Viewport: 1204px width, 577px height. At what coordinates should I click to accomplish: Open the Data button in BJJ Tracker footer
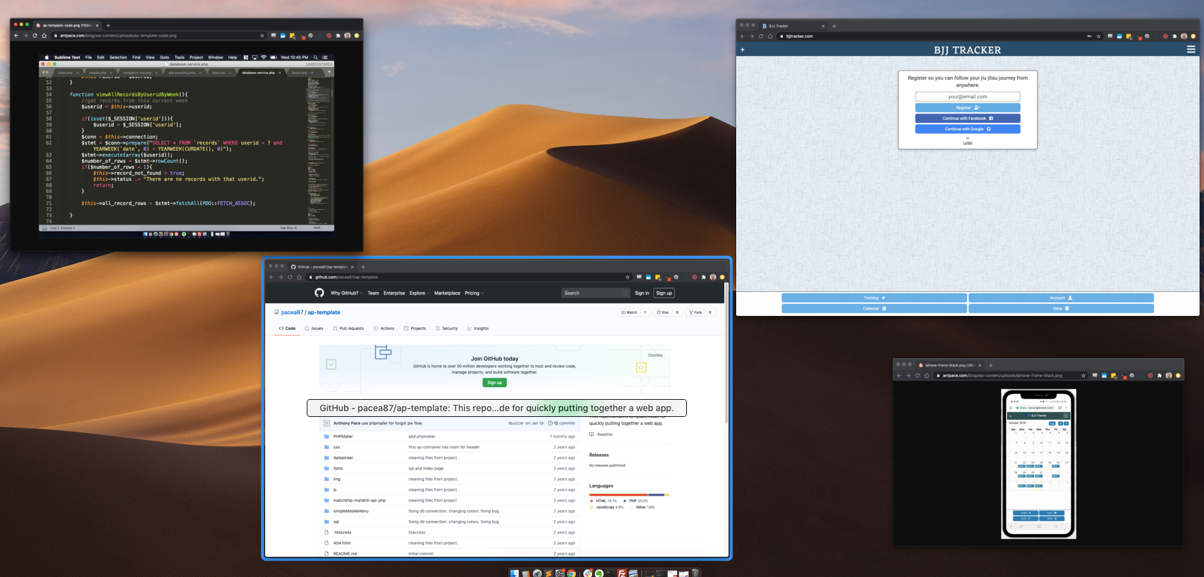tap(1061, 308)
